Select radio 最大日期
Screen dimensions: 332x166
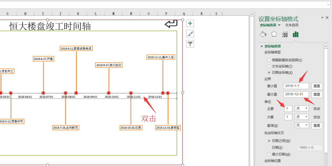pos(269,154)
